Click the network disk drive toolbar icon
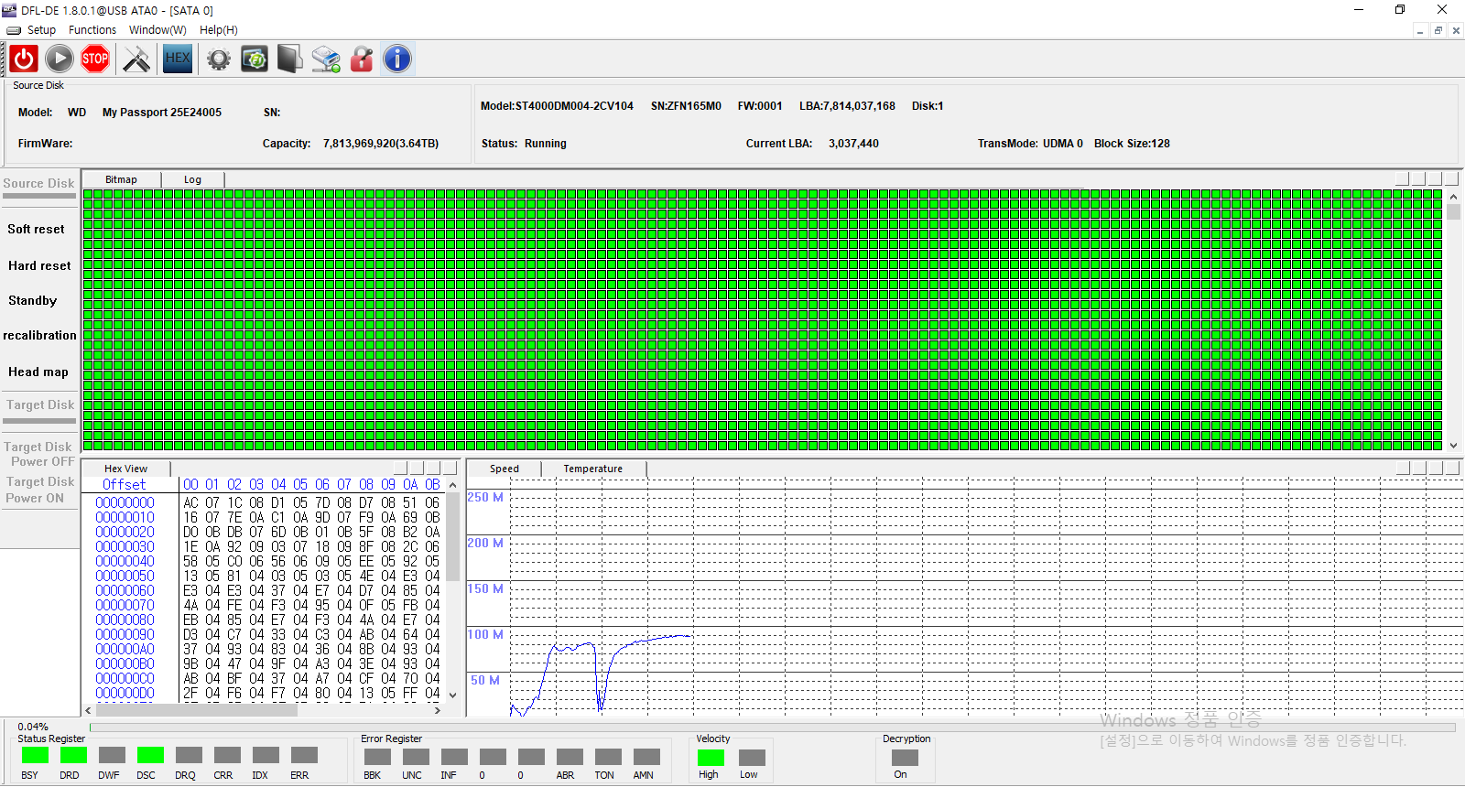The image size is (1465, 787). tap(325, 59)
